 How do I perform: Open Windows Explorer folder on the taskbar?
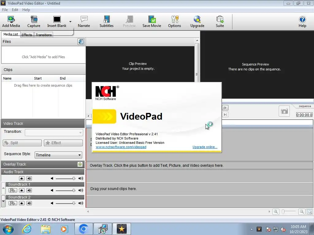[46, 229]
